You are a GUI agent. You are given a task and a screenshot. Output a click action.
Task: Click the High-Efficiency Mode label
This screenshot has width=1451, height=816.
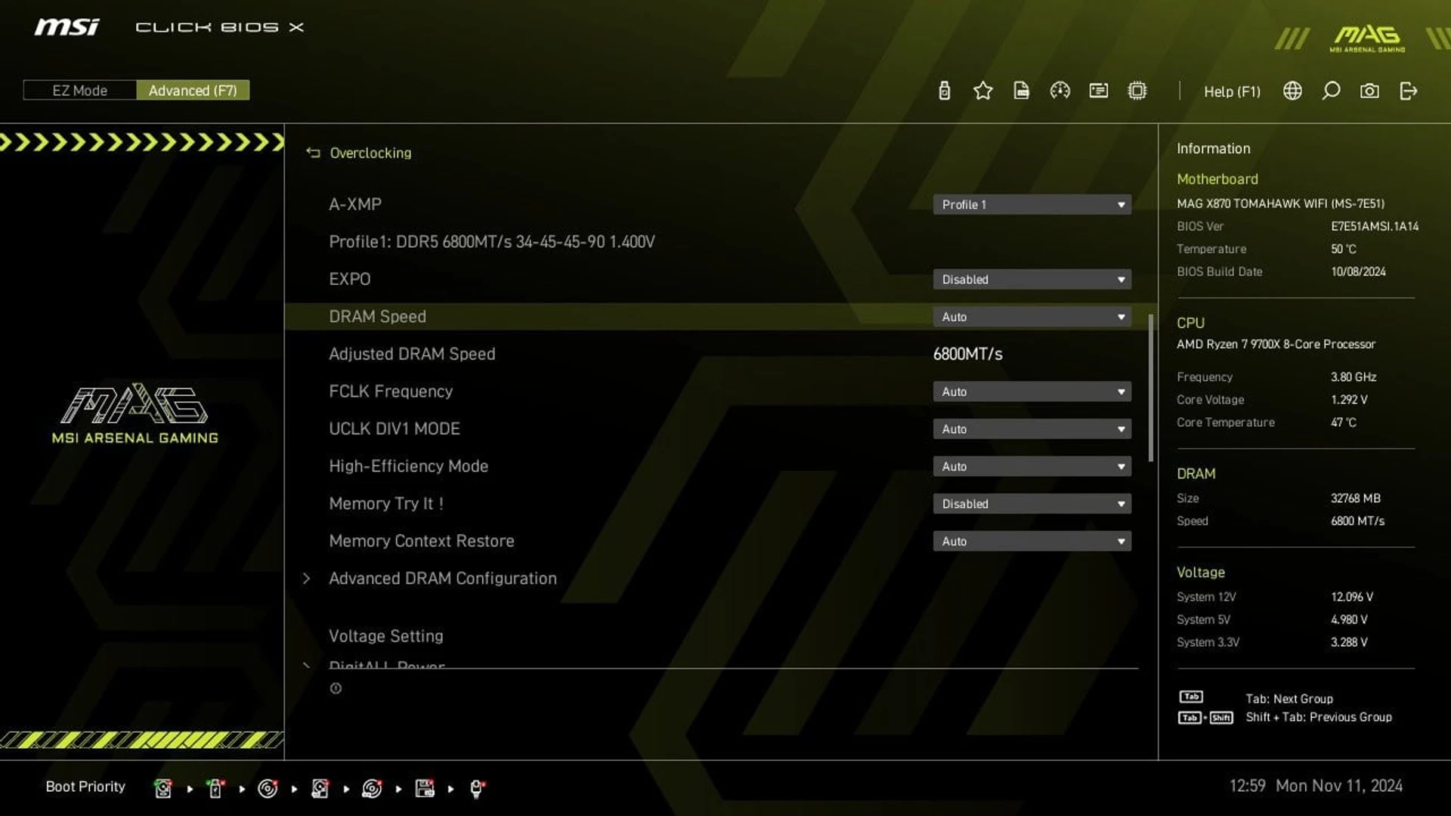[x=408, y=466]
